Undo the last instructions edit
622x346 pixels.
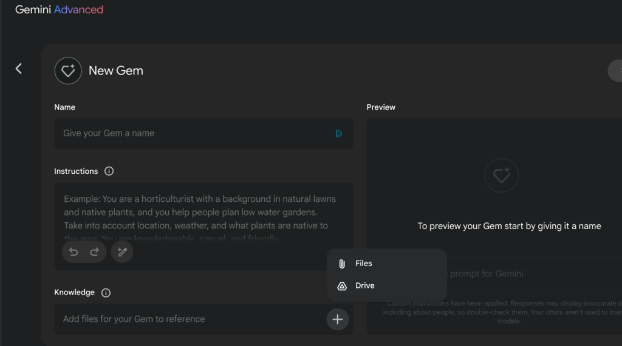click(73, 252)
